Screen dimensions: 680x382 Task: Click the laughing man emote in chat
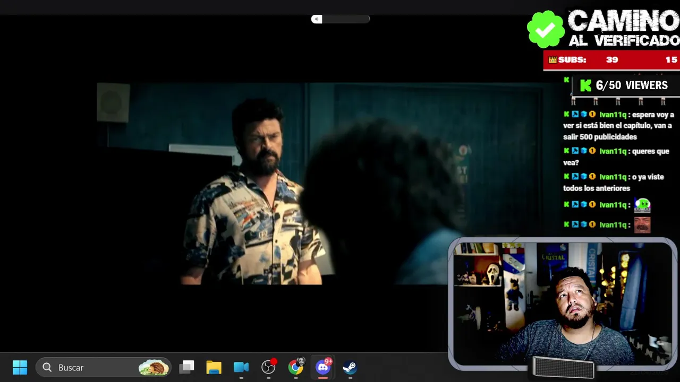(x=642, y=224)
